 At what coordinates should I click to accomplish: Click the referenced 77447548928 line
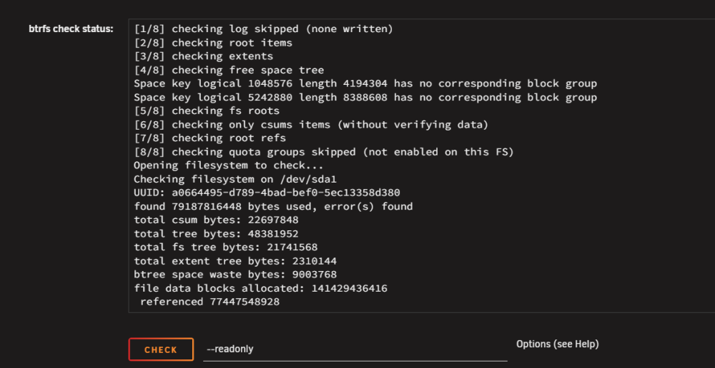point(209,302)
